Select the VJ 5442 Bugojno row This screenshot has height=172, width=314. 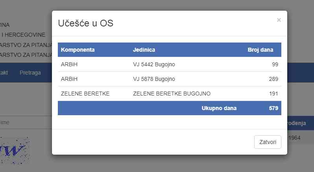point(170,64)
